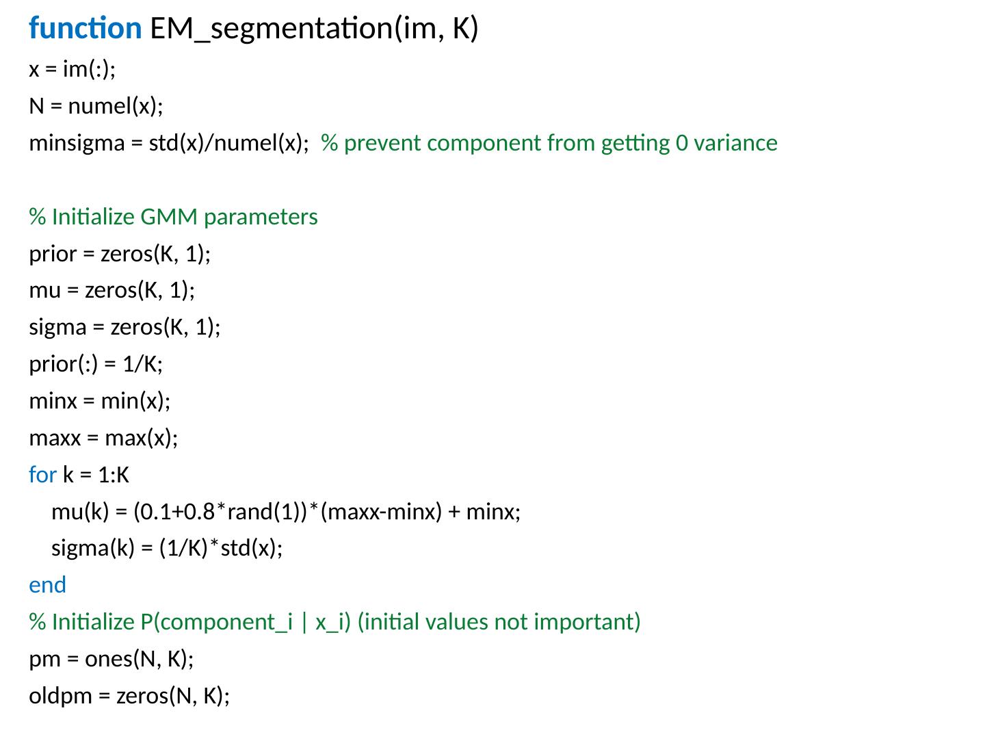This screenshot has width=985, height=739.
Task: Click the 'sigma(k) = (1/K)*std(x);' line
Action: [x=167, y=548]
